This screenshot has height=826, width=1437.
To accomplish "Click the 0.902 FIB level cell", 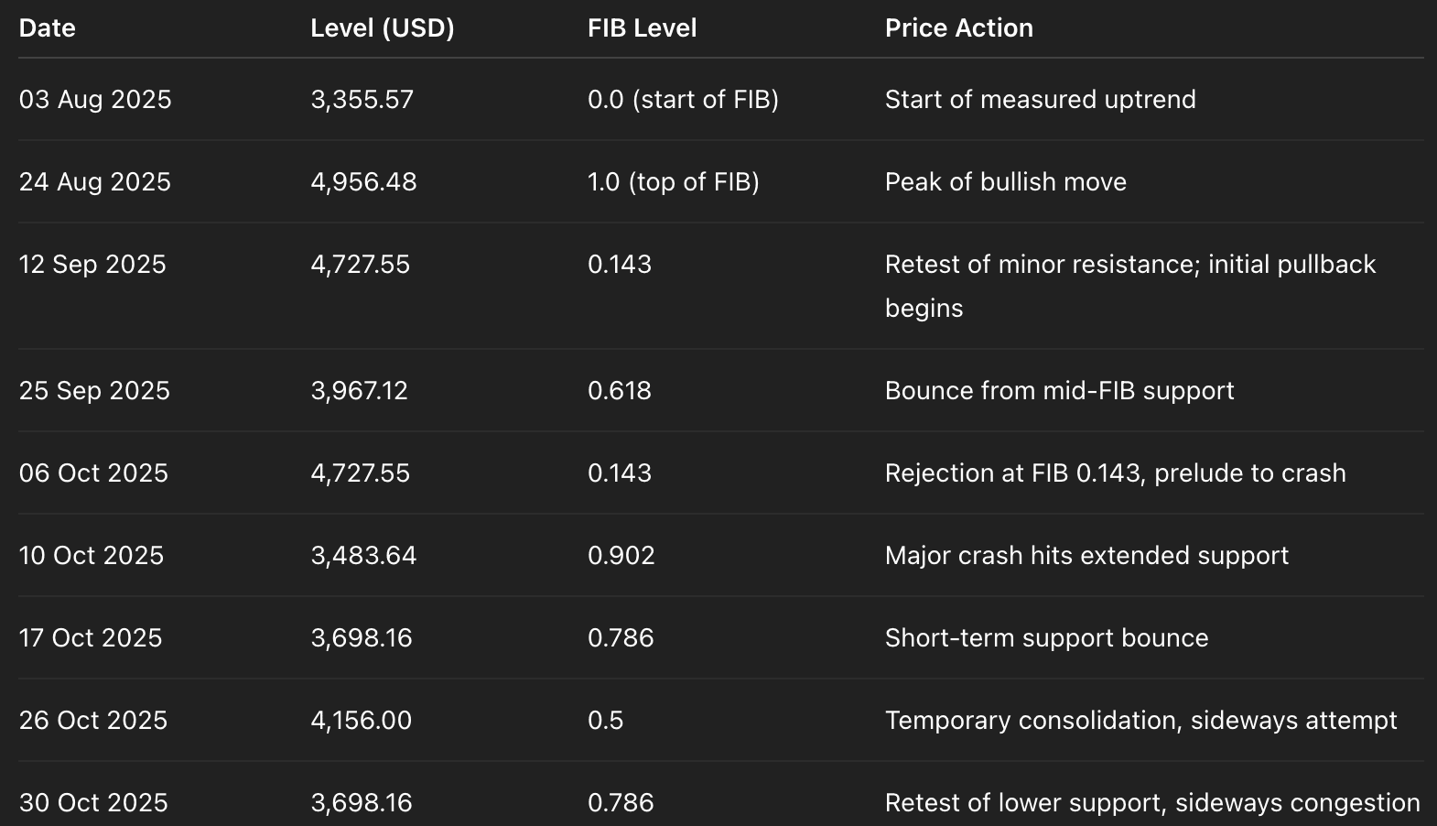I will 621,556.
